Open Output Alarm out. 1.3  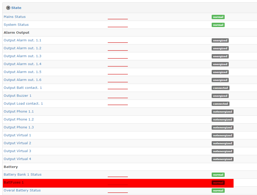22,56
